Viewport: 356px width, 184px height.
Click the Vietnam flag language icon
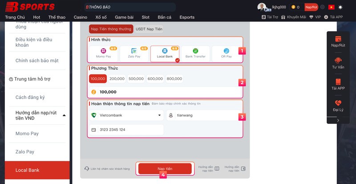click(331, 7)
